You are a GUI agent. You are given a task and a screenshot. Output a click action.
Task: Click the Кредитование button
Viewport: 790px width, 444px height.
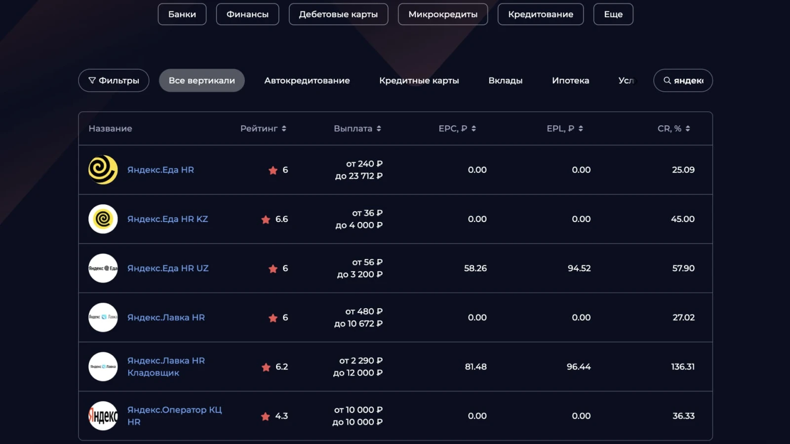(540, 14)
